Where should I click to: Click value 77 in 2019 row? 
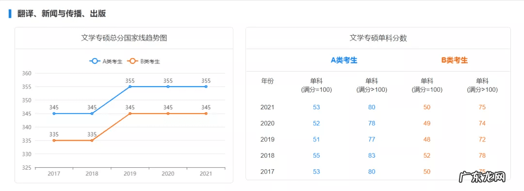[372, 139]
